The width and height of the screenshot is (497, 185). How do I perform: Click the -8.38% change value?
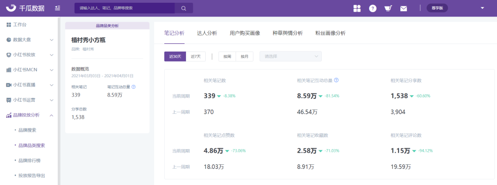tap(229, 96)
